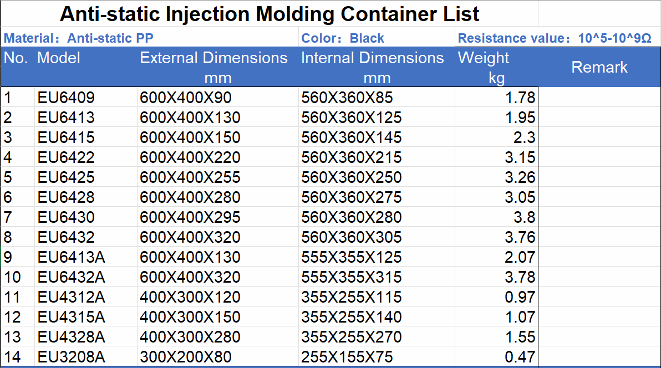Click the EU6409 model cell
661x368 pixels.
click(67, 98)
